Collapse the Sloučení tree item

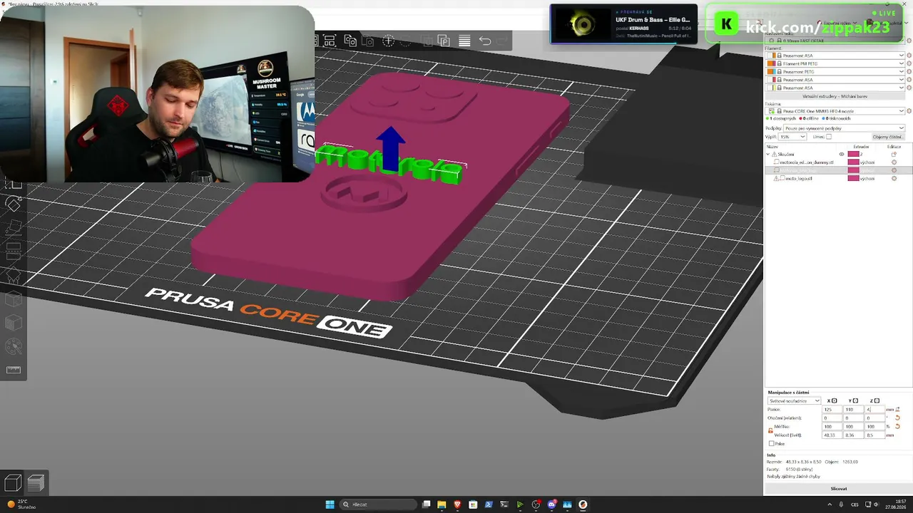(x=768, y=154)
